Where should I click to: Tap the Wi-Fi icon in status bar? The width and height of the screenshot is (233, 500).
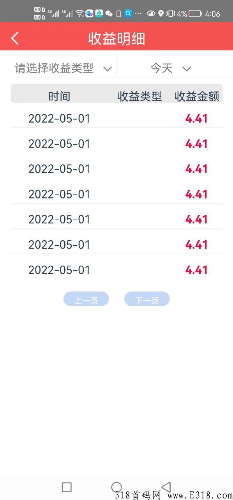[80, 14]
